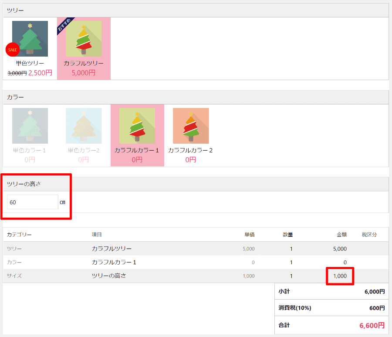Click the 6,600円 total amount

pyautogui.click(x=372, y=326)
